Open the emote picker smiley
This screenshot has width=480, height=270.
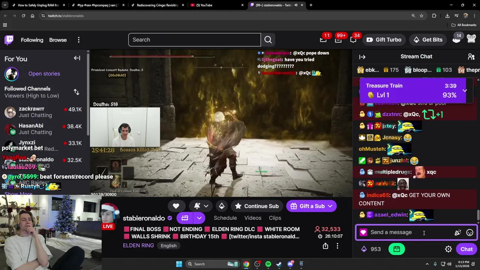coord(469,232)
